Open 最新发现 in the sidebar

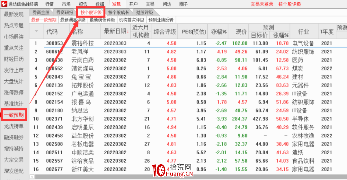[14, 14]
